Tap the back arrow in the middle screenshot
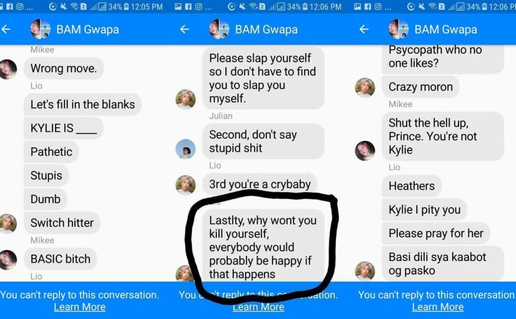This screenshot has height=319, width=516. point(185,29)
